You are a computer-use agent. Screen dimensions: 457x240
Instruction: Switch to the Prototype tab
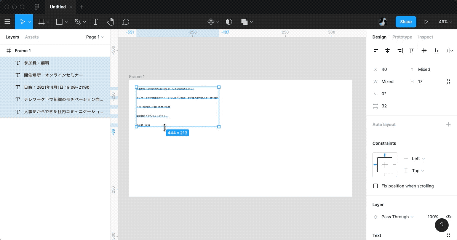402,37
